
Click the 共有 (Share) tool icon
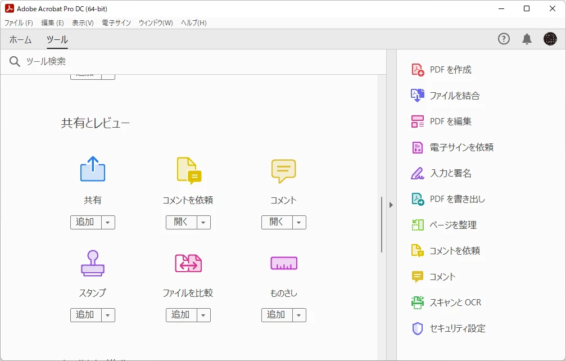(93, 169)
